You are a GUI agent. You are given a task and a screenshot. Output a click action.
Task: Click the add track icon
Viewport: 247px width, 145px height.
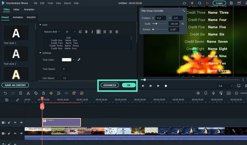tap(7, 100)
